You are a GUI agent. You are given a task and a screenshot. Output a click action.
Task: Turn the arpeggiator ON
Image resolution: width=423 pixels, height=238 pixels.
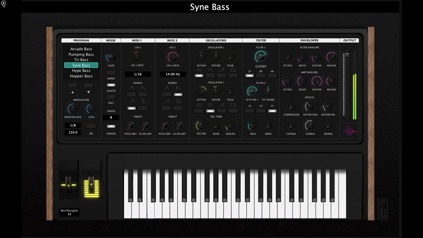pos(91,126)
